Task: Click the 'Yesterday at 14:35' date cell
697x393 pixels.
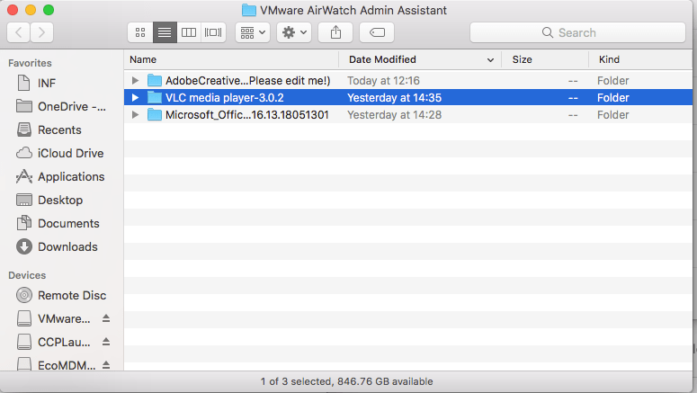Action: point(394,97)
